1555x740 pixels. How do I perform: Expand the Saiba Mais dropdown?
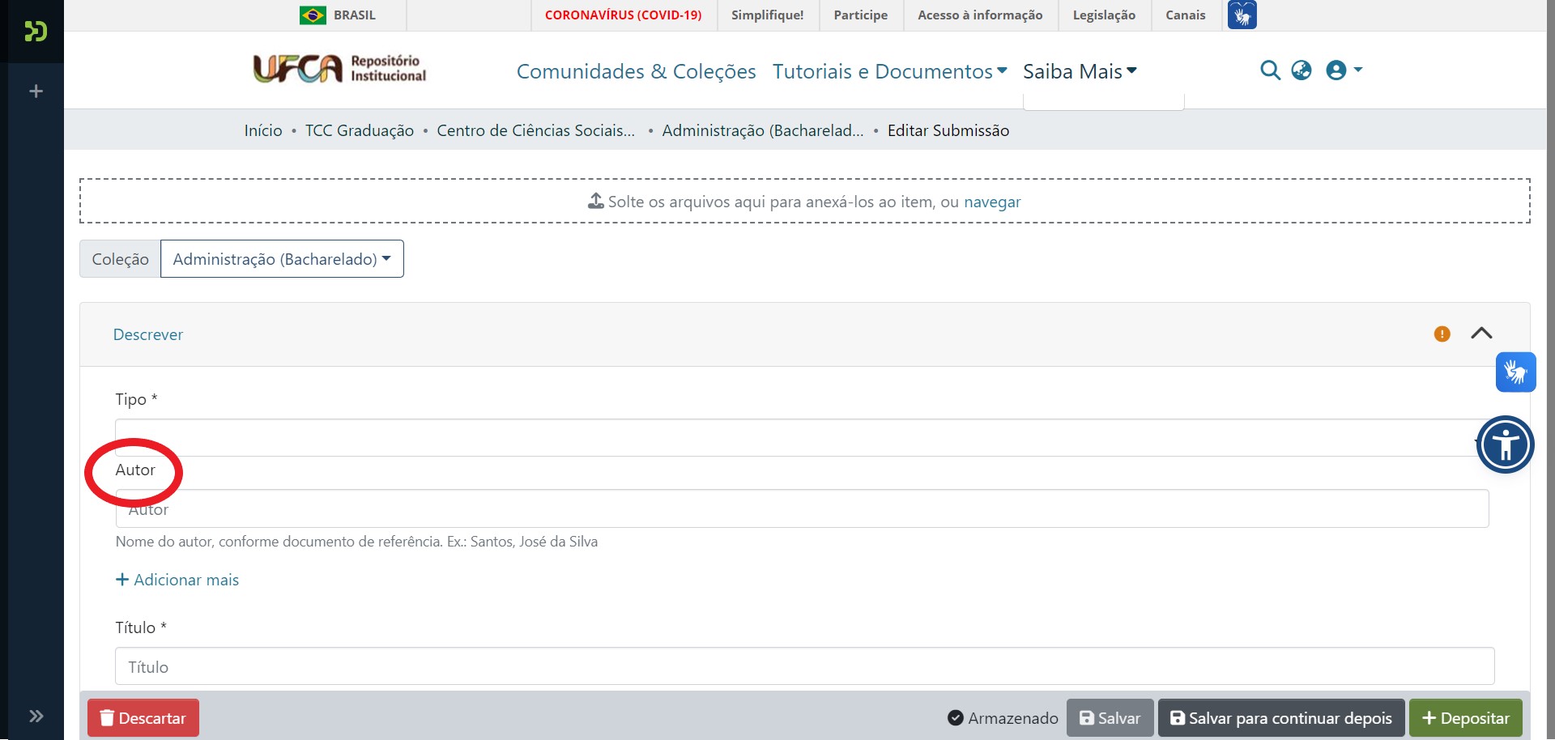point(1080,70)
